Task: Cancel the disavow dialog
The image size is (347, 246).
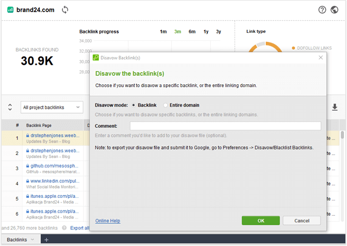Action: (x=301, y=221)
